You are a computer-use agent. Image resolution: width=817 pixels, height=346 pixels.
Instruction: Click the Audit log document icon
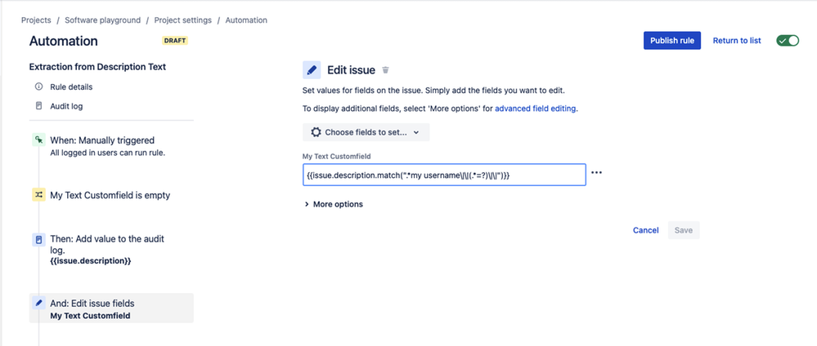click(x=38, y=106)
